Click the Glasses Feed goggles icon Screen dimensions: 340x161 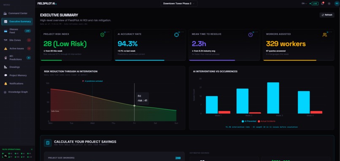coord(5,31)
